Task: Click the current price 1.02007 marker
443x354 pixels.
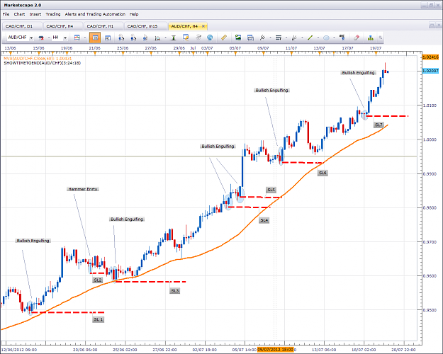Action: point(430,71)
